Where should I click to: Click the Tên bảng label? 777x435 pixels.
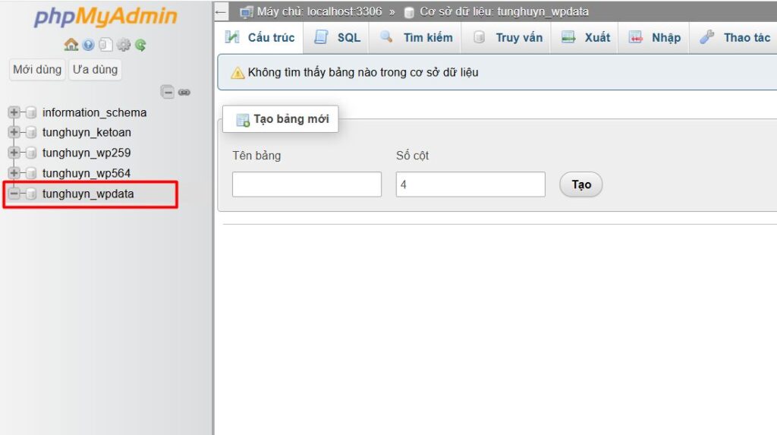click(x=256, y=156)
